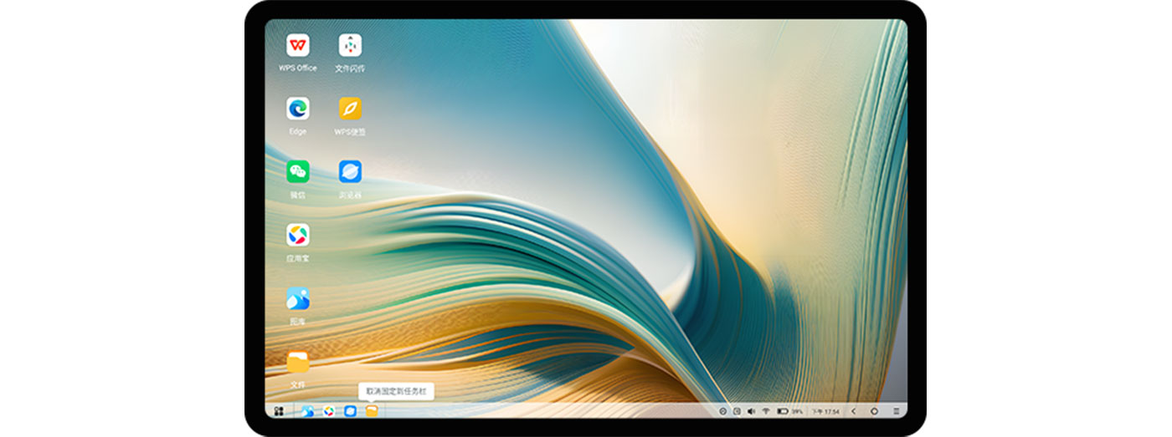1172x437 pixels.
Task: Open the app launcher grid in taskbar
Action: point(279,411)
